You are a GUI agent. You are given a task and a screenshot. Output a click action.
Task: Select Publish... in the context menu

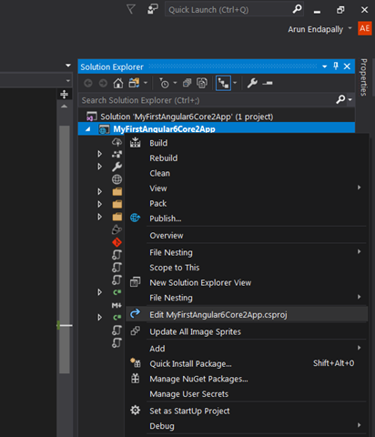pos(166,218)
